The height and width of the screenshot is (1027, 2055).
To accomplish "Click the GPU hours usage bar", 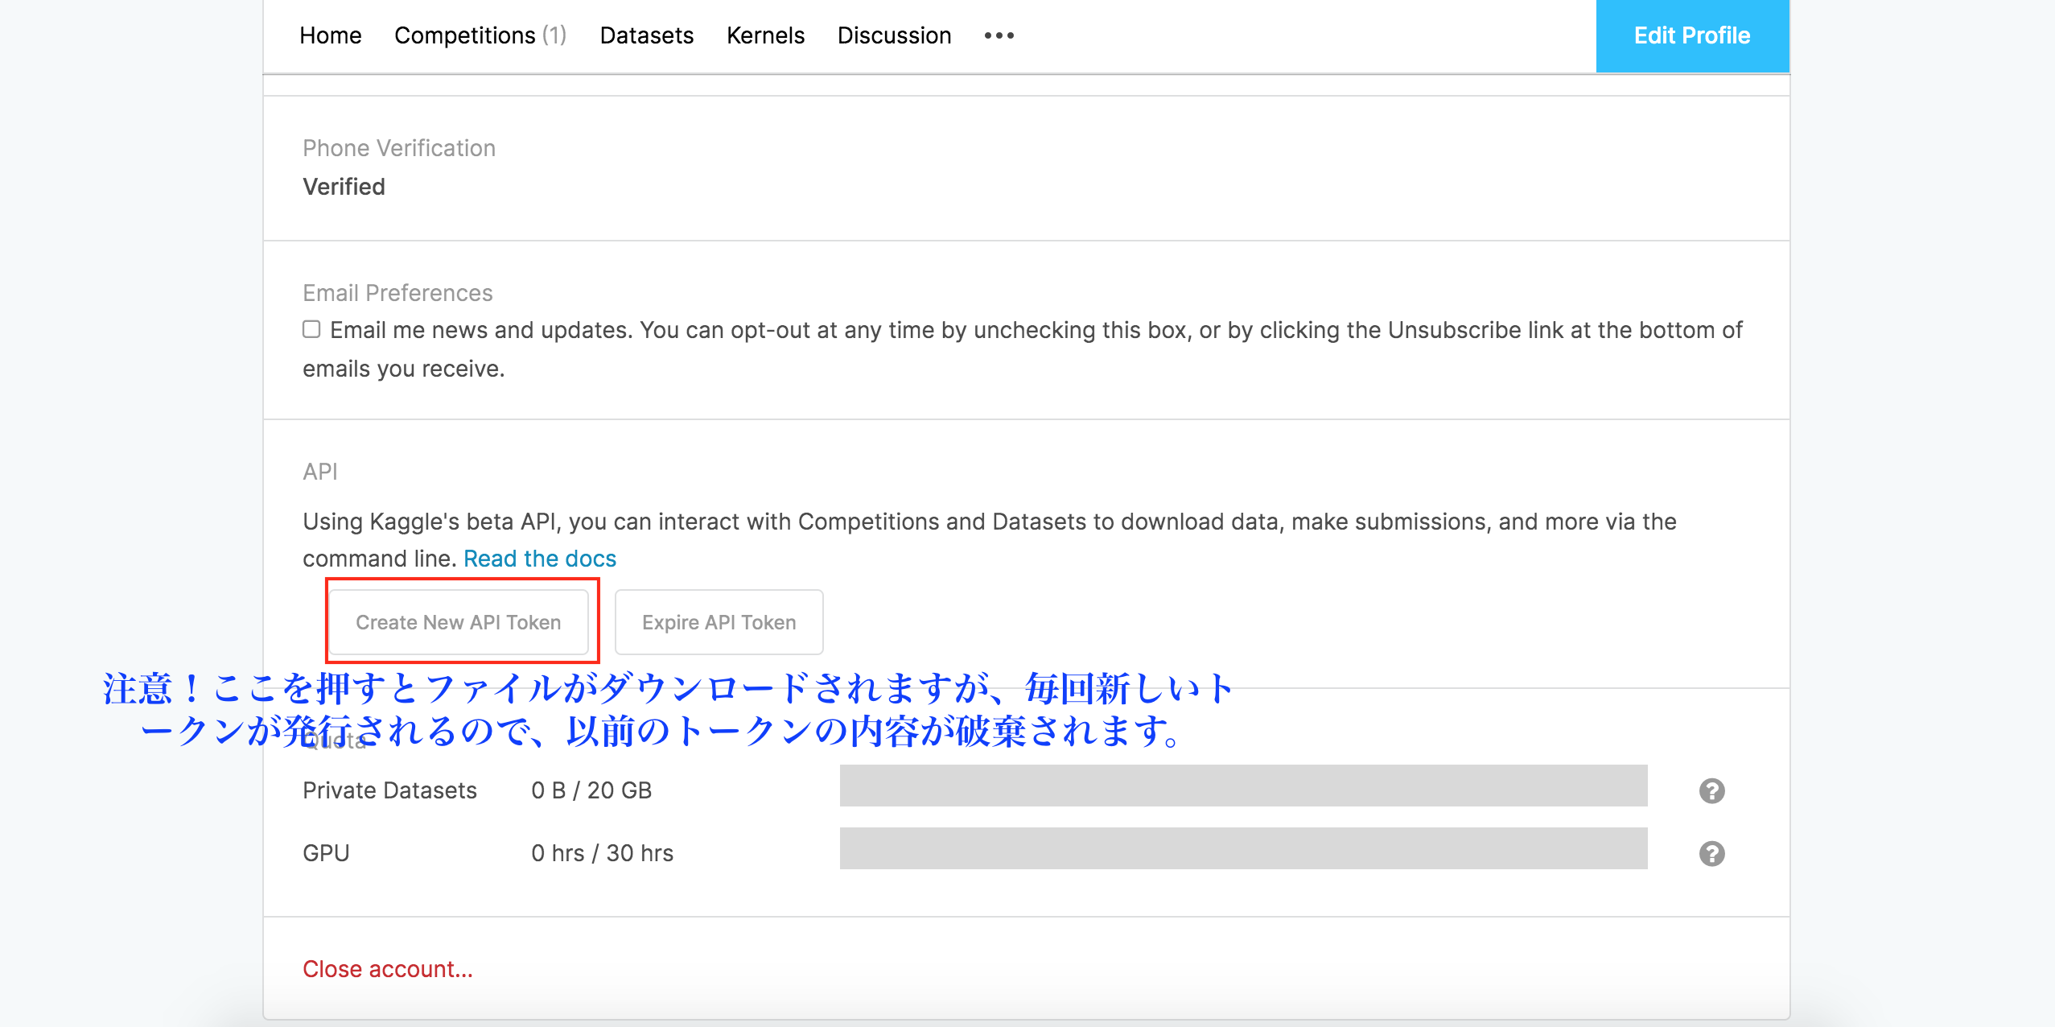I will coord(1243,848).
